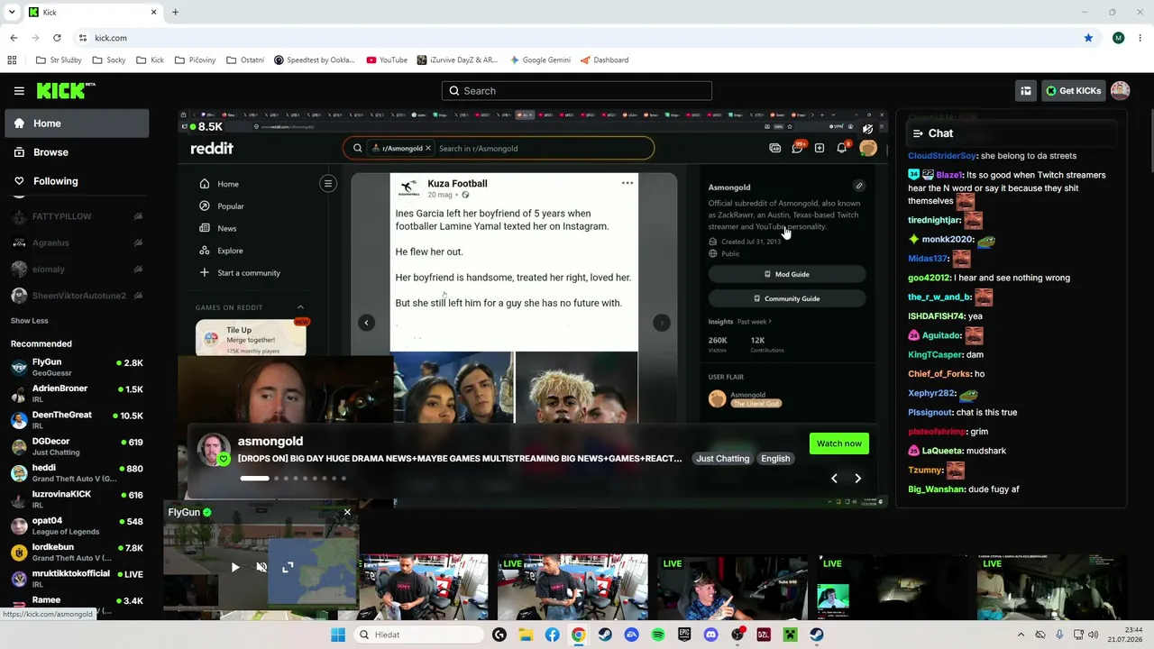This screenshot has height=649, width=1154.
Task: Remove the r/Asmongold search filter chip
Action: [x=428, y=148]
